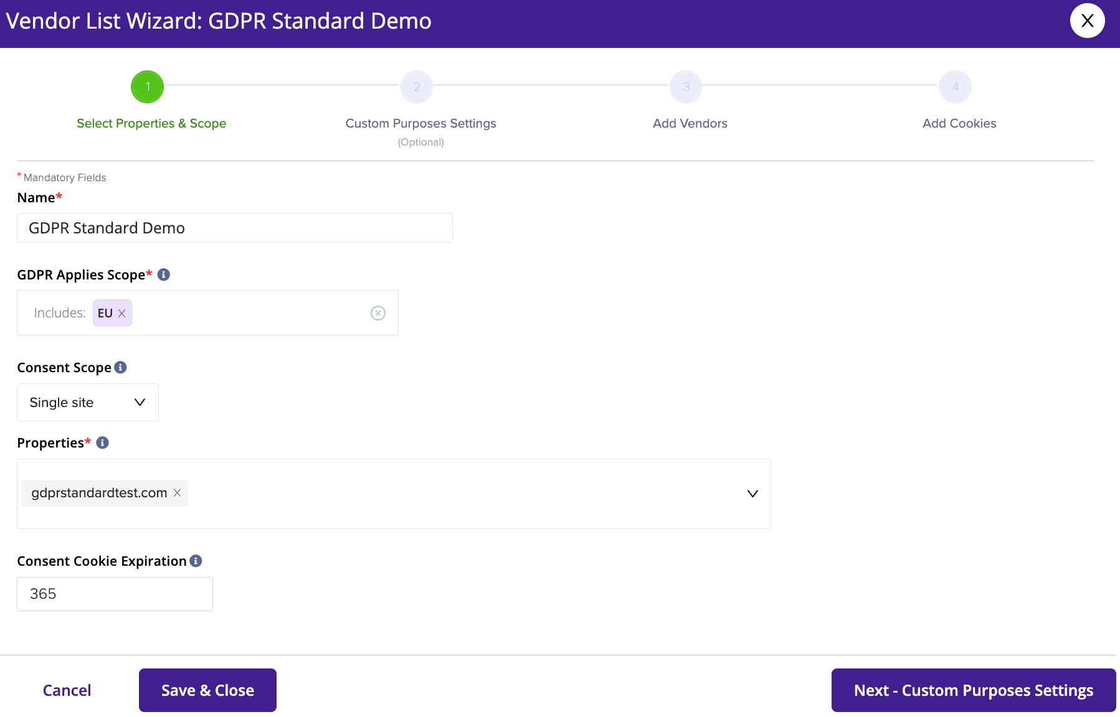The image size is (1120, 717).
Task: Clear all GDPR Applies Scope selections
Action: point(378,313)
